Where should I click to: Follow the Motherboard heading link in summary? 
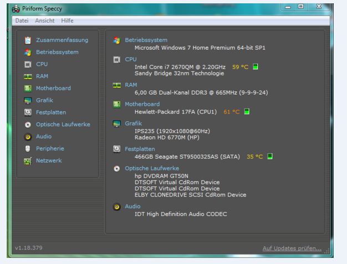(142, 104)
